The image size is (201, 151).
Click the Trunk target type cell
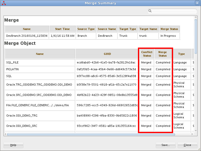tap(128, 36)
